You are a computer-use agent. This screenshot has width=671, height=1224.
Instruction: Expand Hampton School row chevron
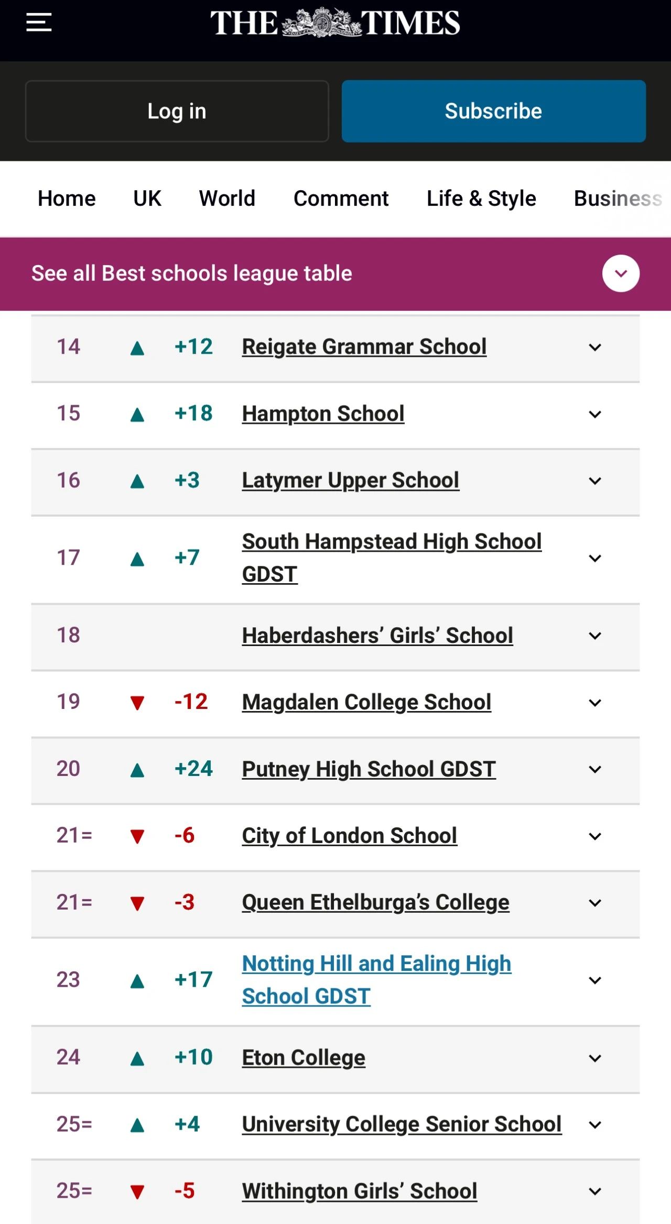[x=595, y=414]
